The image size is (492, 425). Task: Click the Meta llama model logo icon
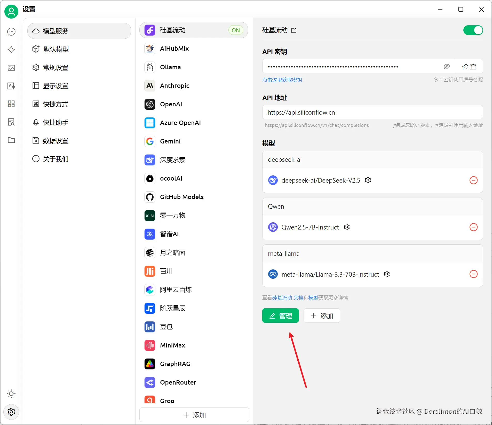point(273,274)
